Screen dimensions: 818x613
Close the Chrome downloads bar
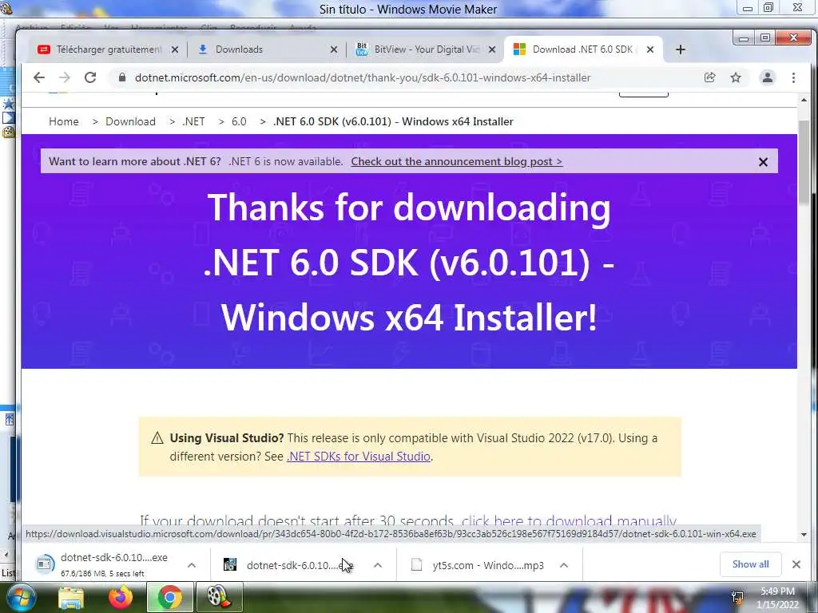pyautogui.click(x=796, y=564)
